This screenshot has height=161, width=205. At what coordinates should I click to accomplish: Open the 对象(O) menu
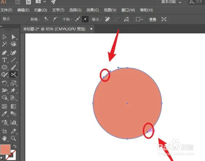[x=41, y=10]
